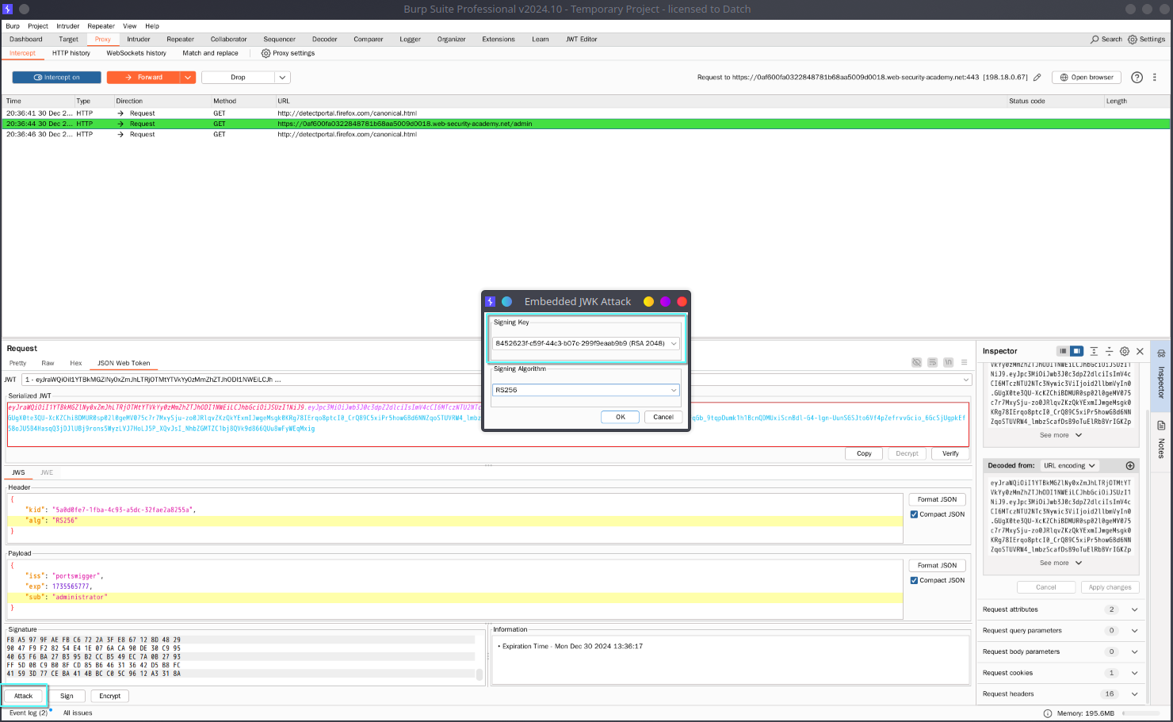Switch to the HTTP history subtab

pyautogui.click(x=71, y=53)
